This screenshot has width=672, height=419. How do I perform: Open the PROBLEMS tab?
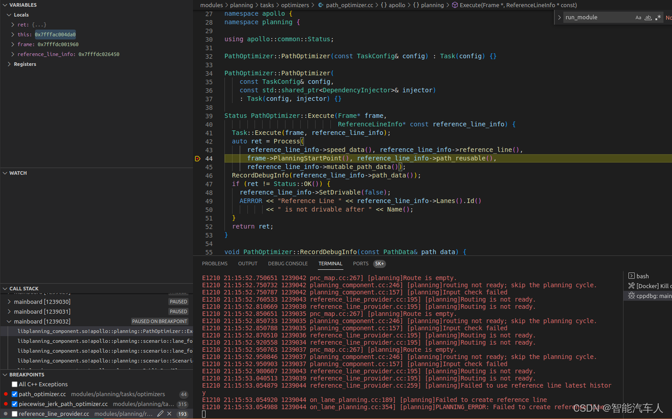pyautogui.click(x=214, y=263)
